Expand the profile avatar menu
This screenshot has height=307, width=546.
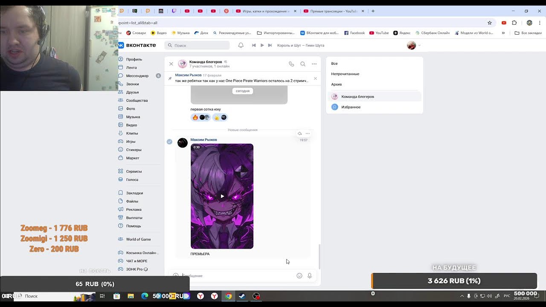[x=414, y=45]
